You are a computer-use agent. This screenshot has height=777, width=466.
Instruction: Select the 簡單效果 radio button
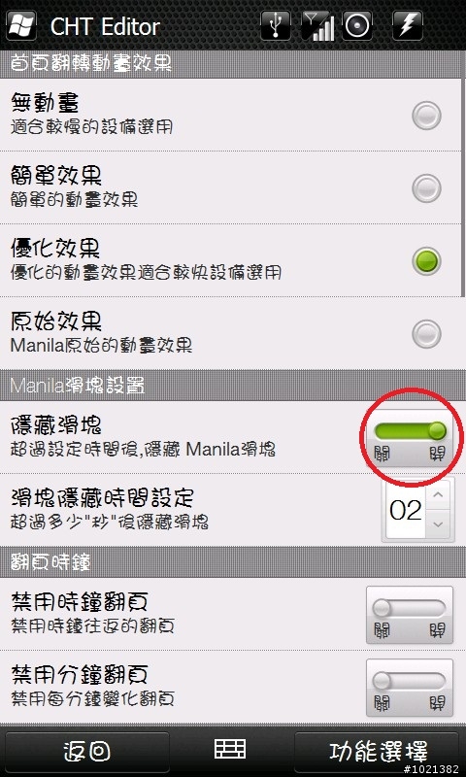point(426,187)
